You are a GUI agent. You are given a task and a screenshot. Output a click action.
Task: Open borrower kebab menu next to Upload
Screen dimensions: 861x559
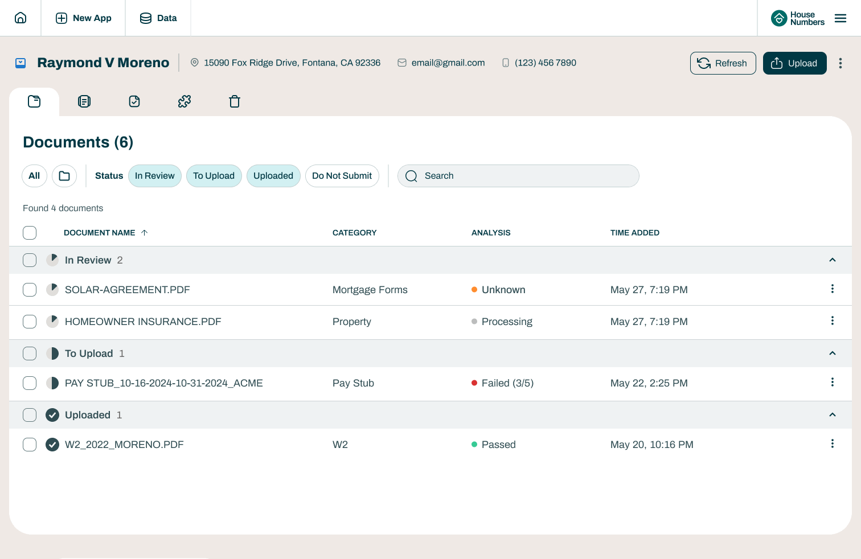point(840,63)
